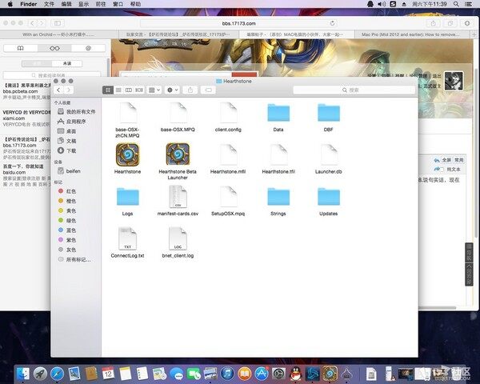
Task: Open the Finder menu
Action: tap(29, 4)
